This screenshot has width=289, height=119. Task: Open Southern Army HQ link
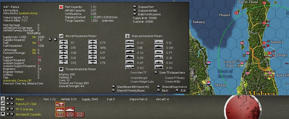[28, 13]
